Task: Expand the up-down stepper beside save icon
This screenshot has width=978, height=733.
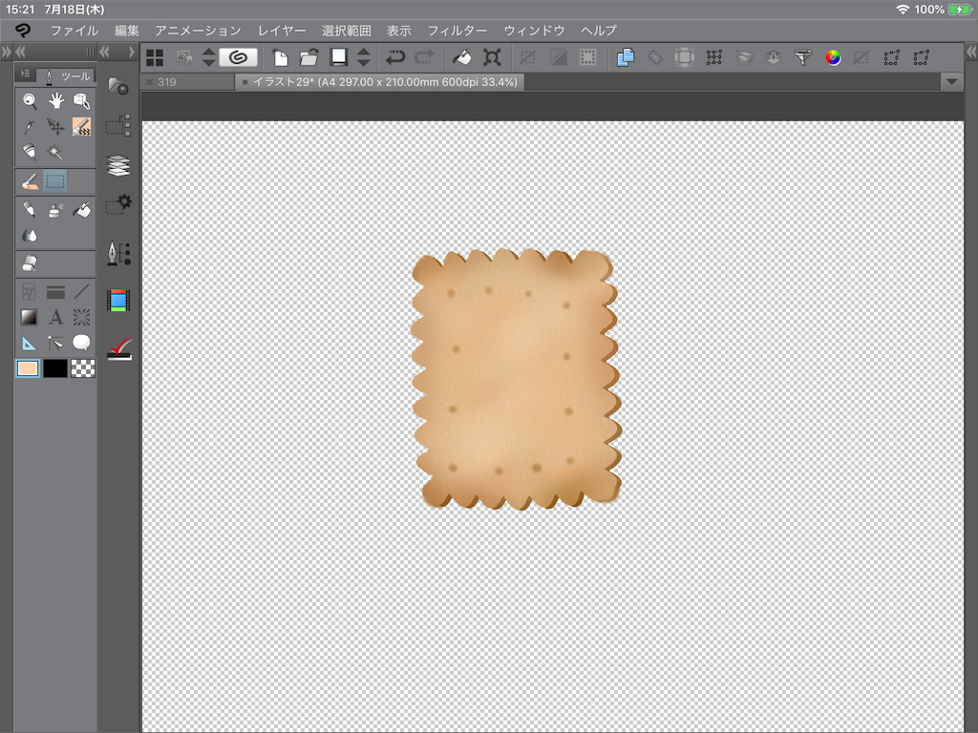Action: [364, 57]
